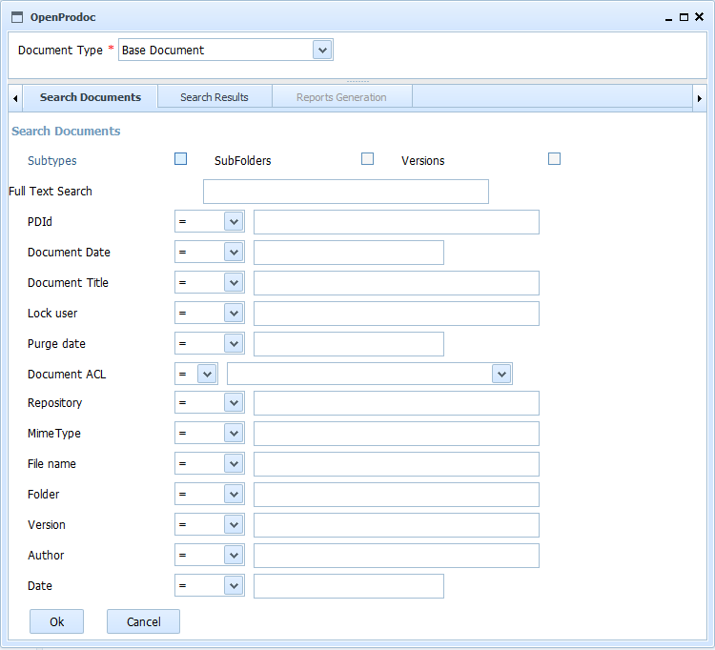Open the Document ACL operator dropdown

pos(207,374)
